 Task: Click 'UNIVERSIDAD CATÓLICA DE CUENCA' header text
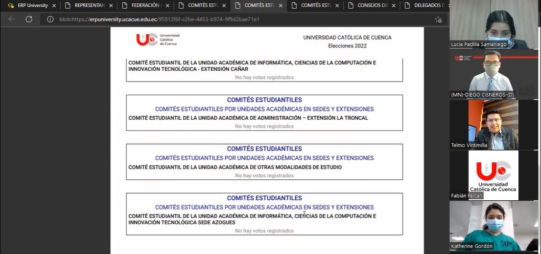point(347,38)
